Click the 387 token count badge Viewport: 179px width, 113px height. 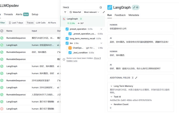coord(81,23)
